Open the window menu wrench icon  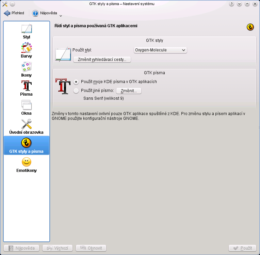pyautogui.click(x=5, y=4)
